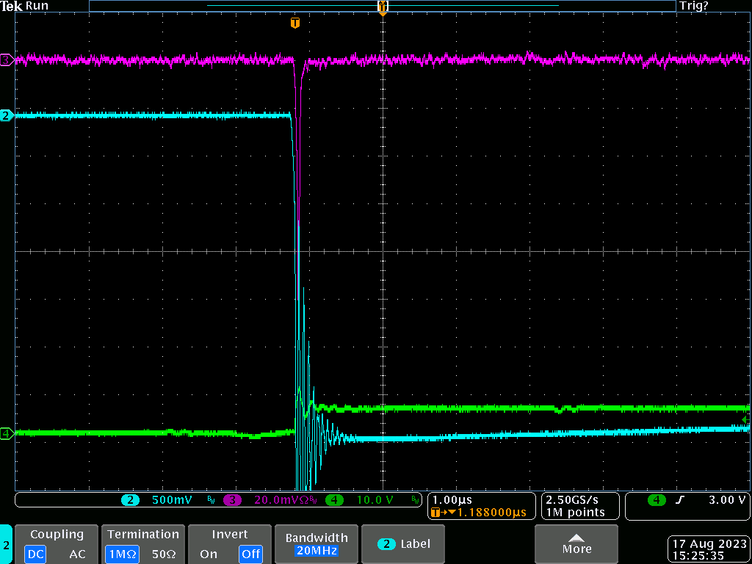Viewport: 752px width, 564px height.
Task: Click the Tek Run status indicator
Action: [x=25, y=6]
